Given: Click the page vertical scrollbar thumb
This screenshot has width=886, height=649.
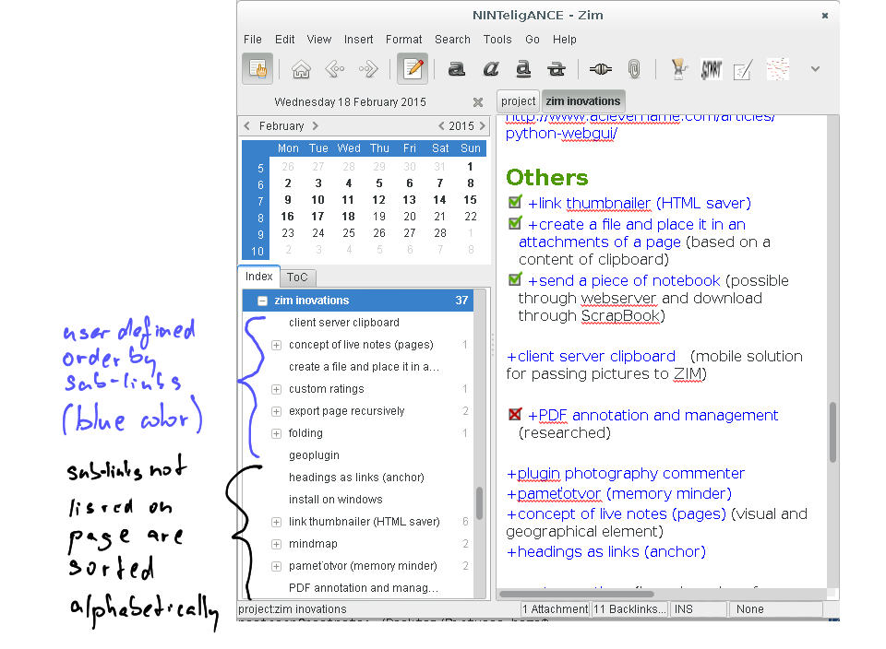Looking at the screenshot, I should tap(832, 432).
